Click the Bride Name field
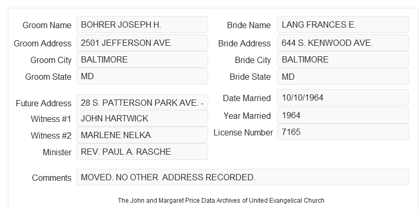 343,24
